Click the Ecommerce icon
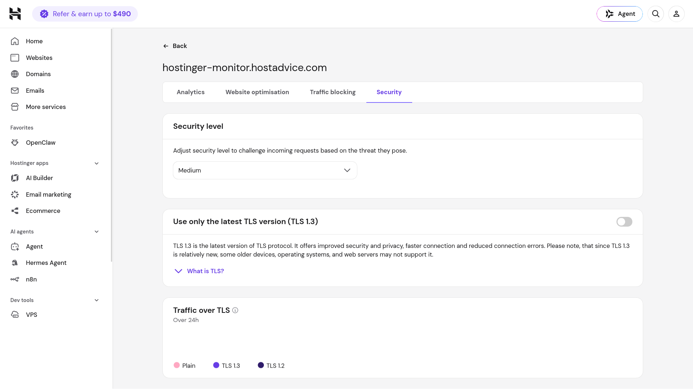This screenshot has height=389, width=693. (x=15, y=211)
